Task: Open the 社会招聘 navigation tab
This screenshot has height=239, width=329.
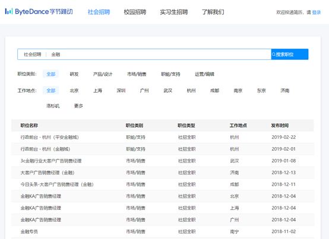Action: [x=99, y=12]
